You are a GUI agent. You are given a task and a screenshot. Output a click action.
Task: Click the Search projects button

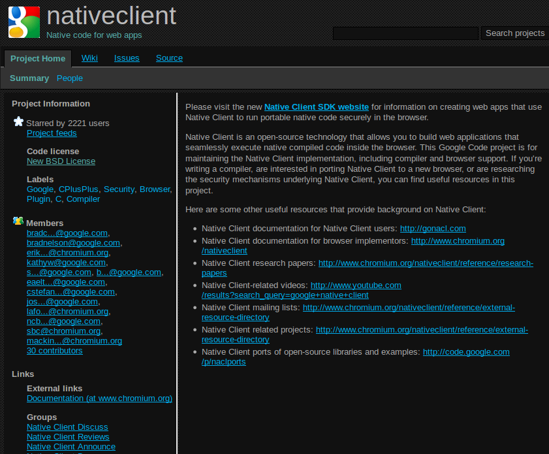(x=515, y=33)
